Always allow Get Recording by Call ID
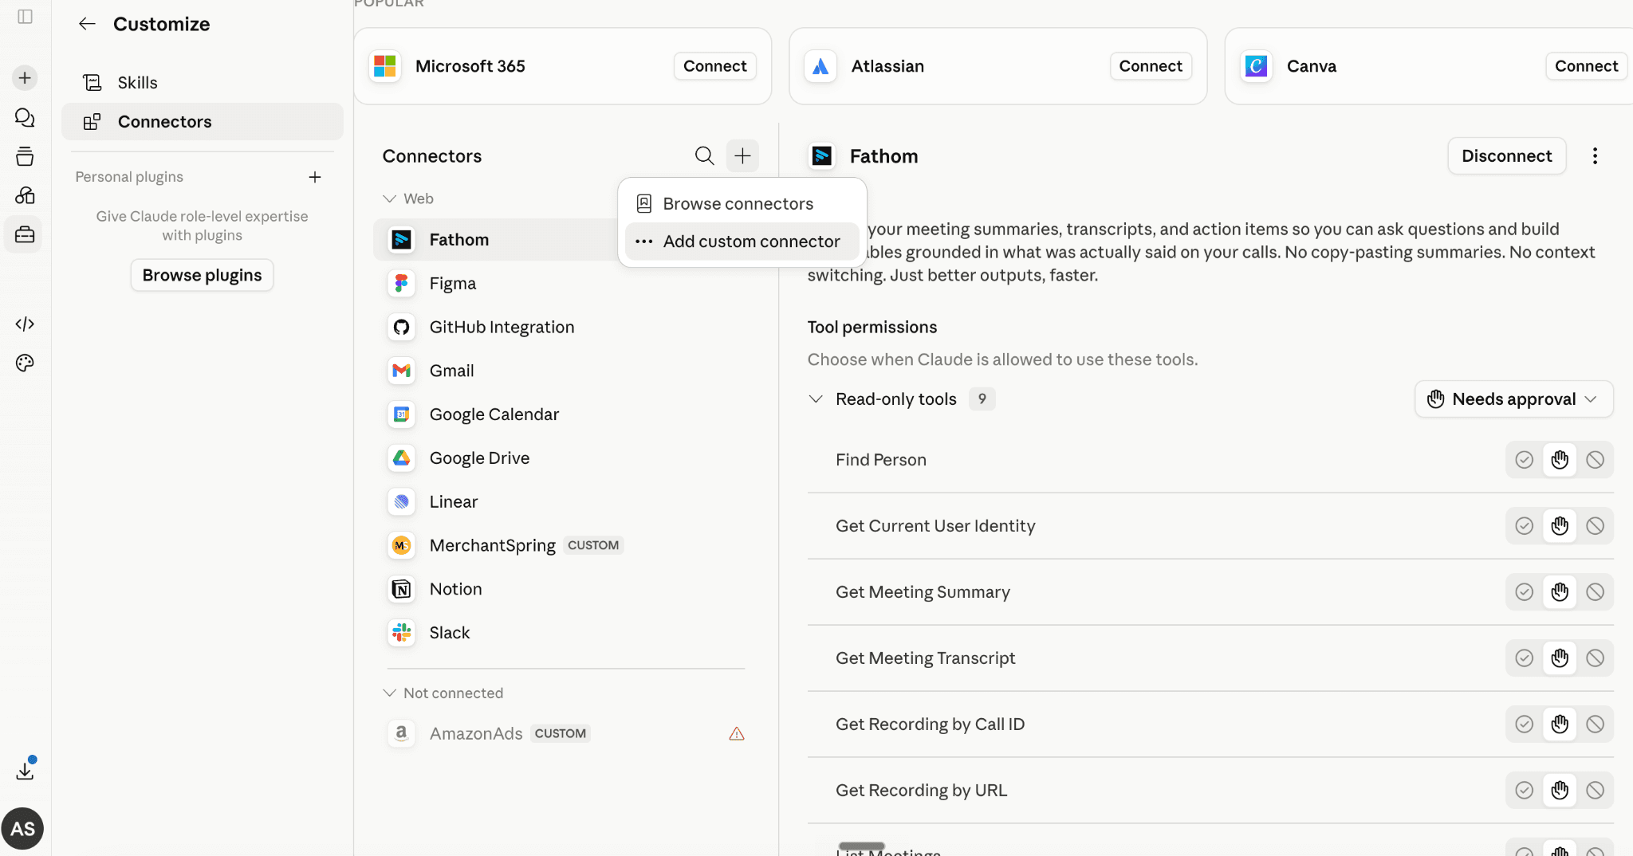Screen dimensions: 1633x856 pos(1524,724)
